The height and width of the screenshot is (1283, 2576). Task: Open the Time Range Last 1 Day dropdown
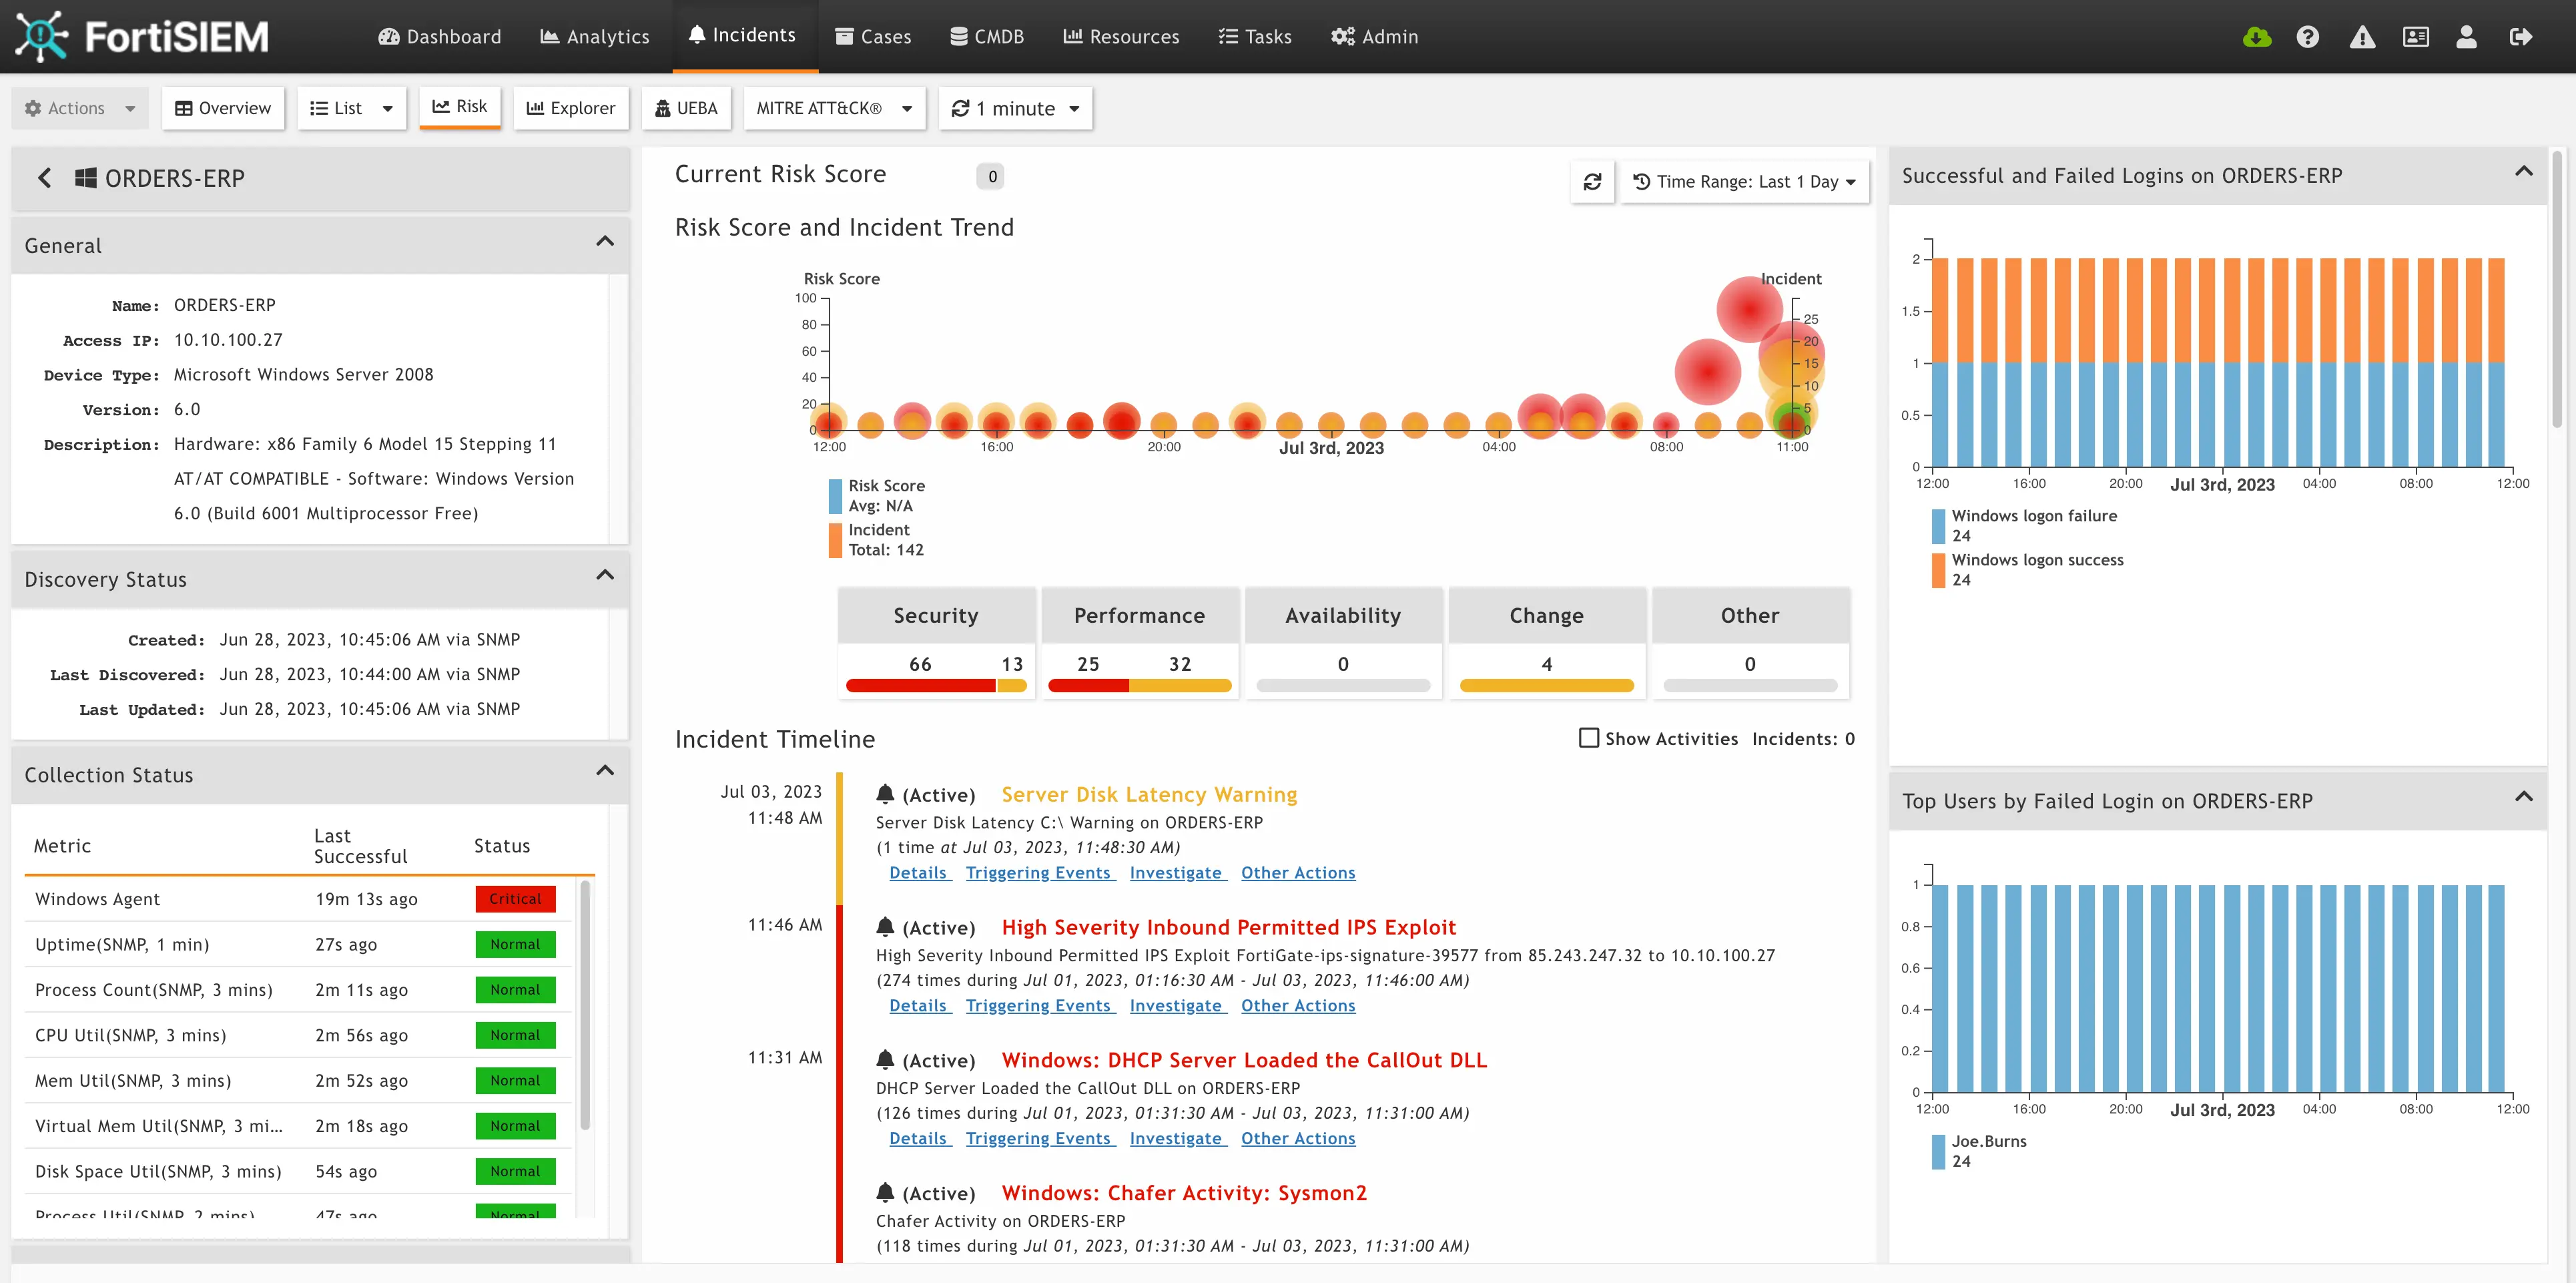[1744, 182]
